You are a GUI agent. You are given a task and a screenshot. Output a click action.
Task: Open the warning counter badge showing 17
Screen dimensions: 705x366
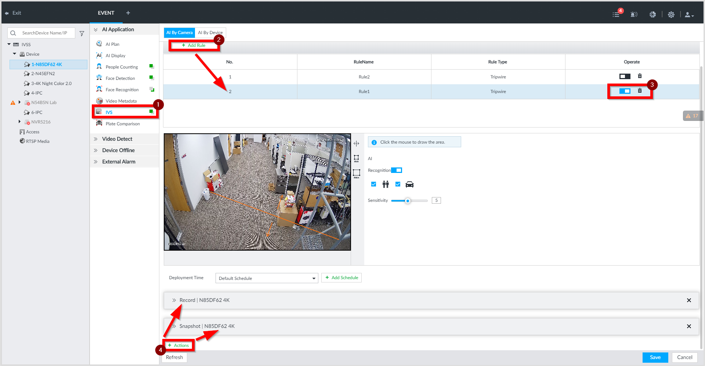[692, 116]
